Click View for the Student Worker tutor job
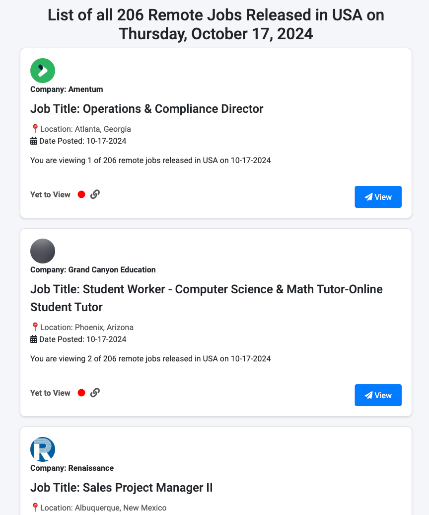 click(378, 395)
